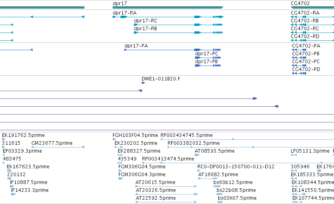Select the 305946 feature label
This screenshot has width=334, height=204.
(300, 167)
